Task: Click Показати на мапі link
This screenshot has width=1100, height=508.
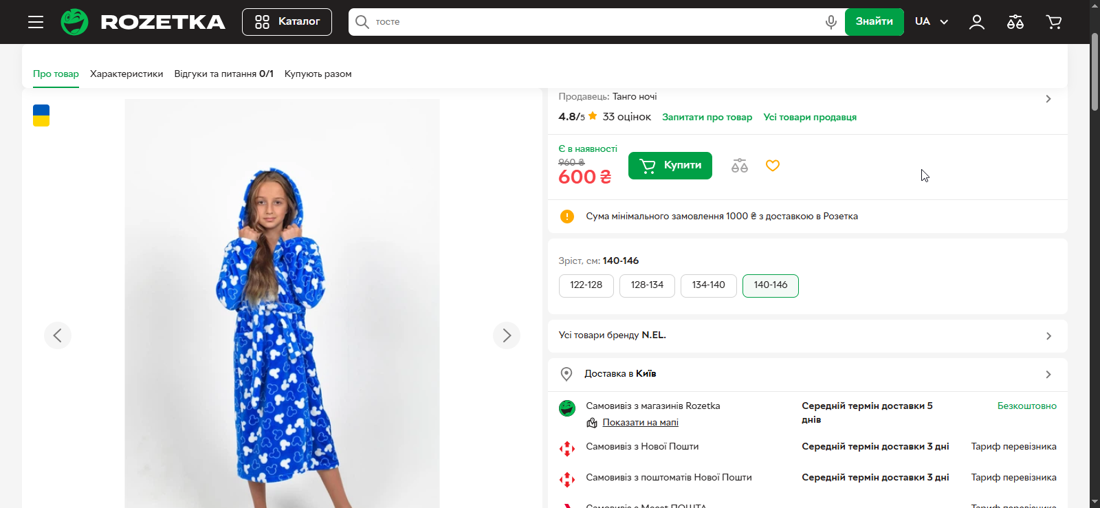Action: 640,423
